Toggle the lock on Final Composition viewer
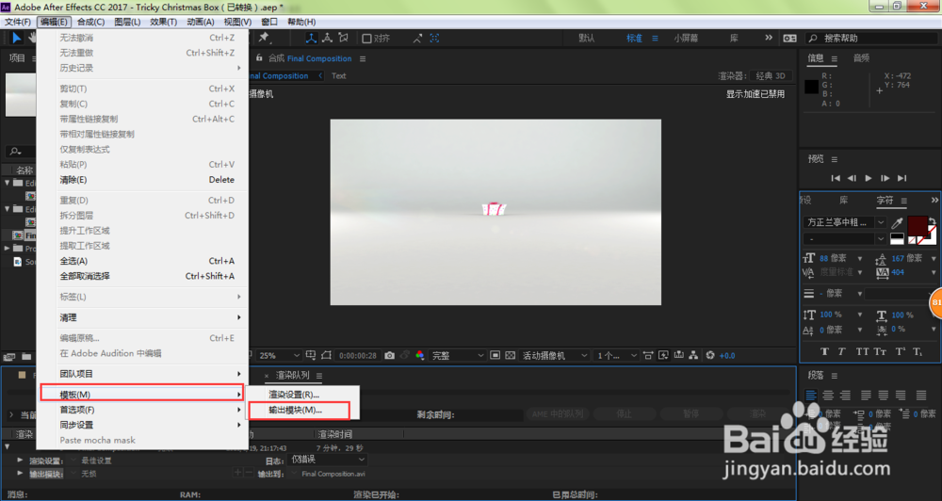This screenshot has height=501, width=942. [259, 58]
